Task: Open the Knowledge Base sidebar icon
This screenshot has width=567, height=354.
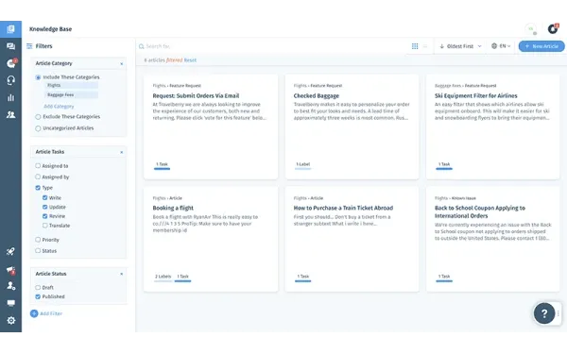Action: 10,29
